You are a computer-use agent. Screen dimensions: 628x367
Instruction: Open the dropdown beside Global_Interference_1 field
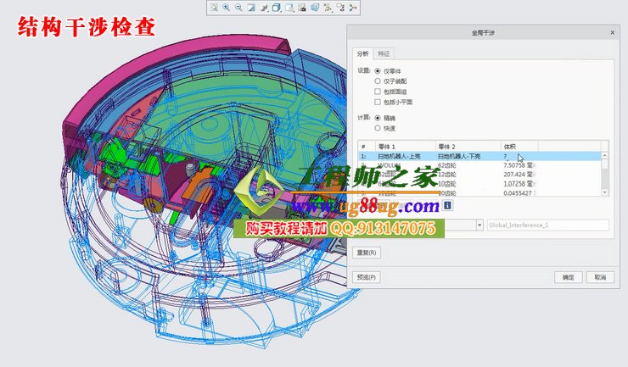click(480, 225)
